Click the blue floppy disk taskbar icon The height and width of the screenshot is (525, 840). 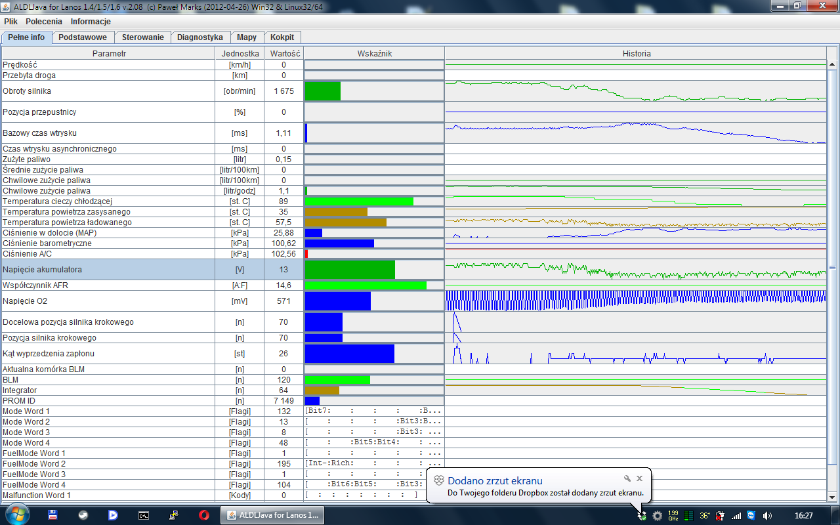[x=53, y=516]
